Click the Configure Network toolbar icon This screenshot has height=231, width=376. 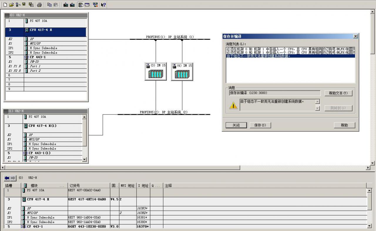coord(95,5)
